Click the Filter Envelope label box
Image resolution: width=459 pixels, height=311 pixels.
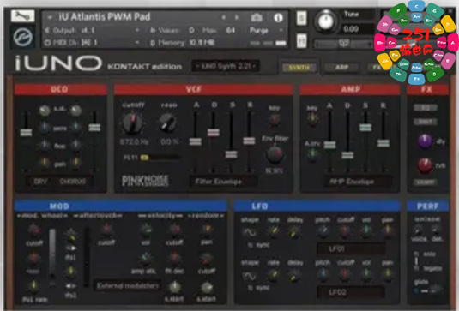coord(223,182)
